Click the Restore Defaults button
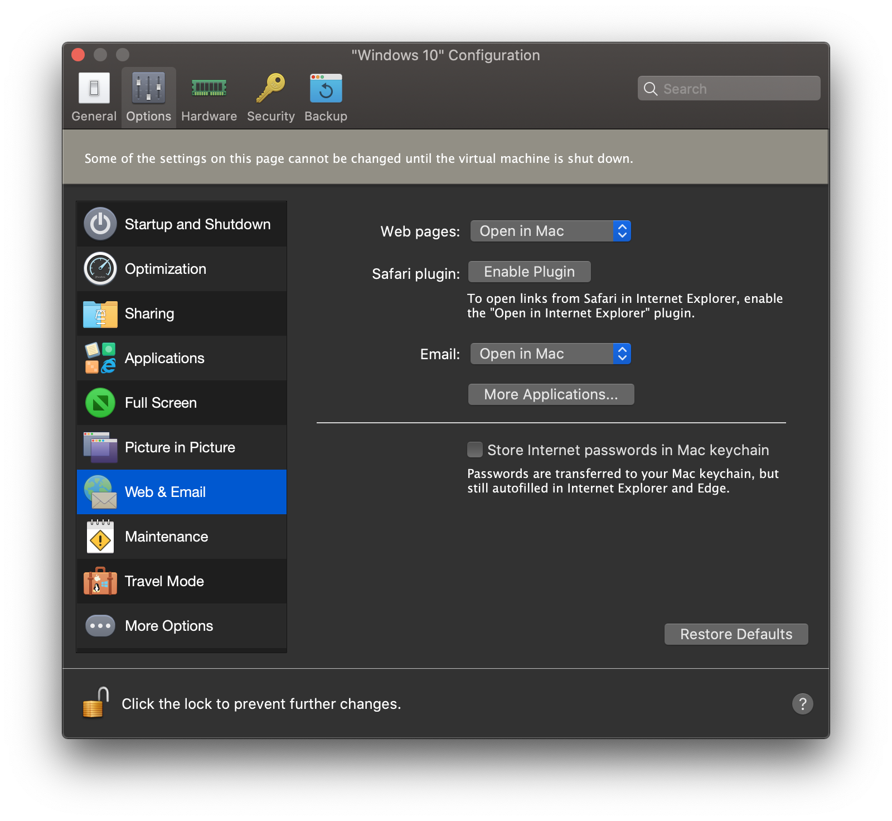Viewport: 892px width, 821px height. tap(736, 634)
